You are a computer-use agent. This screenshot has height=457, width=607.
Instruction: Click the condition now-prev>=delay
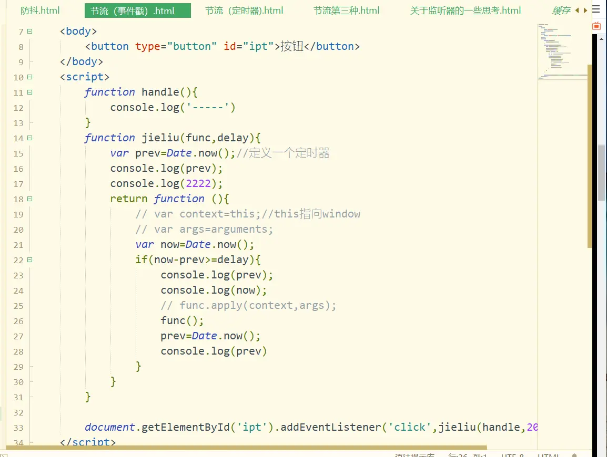point(201,260)
